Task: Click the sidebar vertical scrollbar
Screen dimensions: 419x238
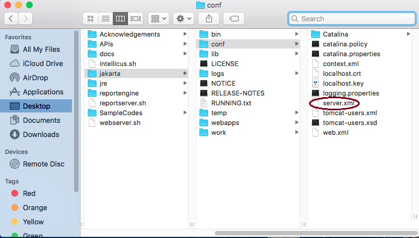Action: point(76,111)
